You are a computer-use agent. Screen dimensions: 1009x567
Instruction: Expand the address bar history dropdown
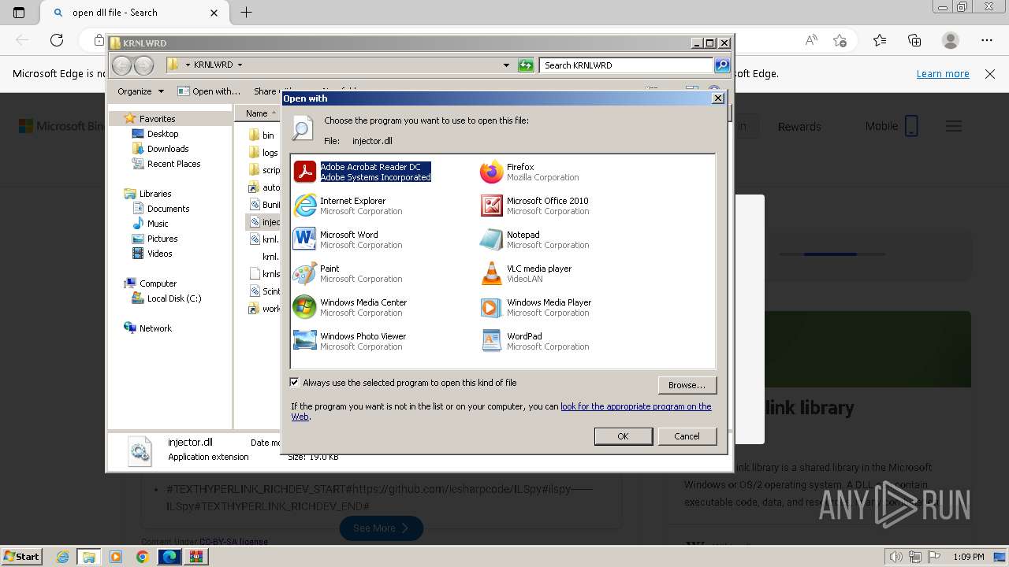[x=506, y=65]
